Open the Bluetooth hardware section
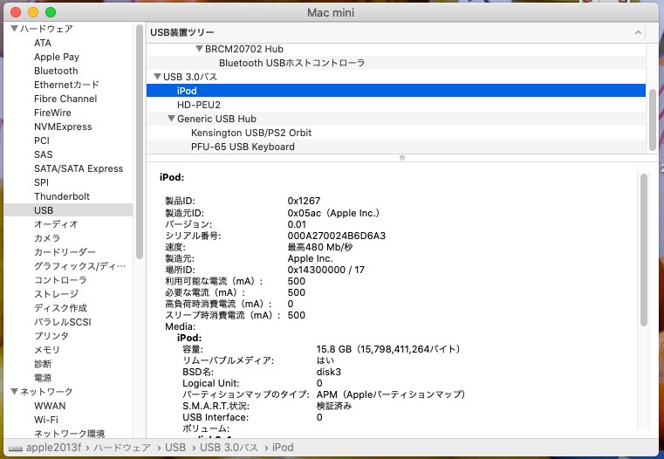Viewport: 664px width, 459px height. tap(56, 71)
